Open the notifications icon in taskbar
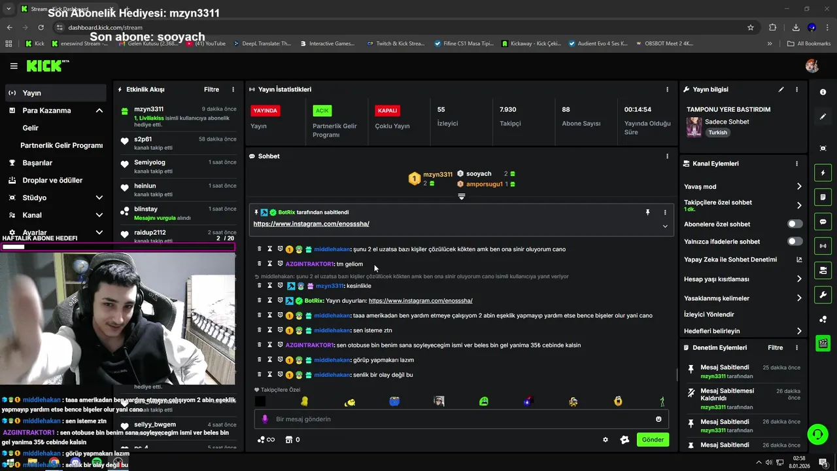The height and width of the screenshot is (471, 837). pos(823,462)
